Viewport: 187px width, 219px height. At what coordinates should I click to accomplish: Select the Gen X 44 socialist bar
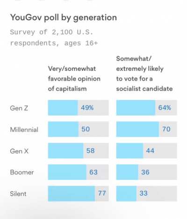(x=147, y=151)
